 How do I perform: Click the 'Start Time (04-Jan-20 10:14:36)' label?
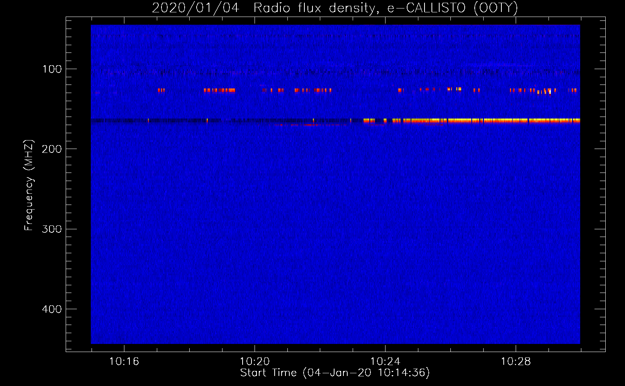pyautogui.click(x=335, y=373)
